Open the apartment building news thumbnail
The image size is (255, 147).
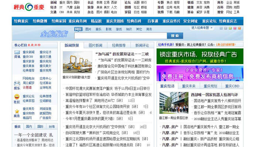pos(174,103)
